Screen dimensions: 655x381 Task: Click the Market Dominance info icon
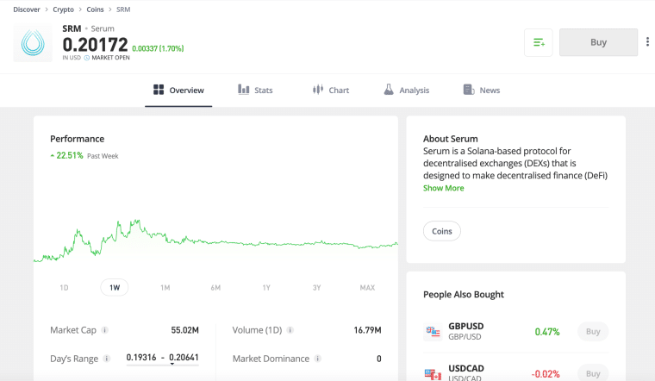pos(317,359)
